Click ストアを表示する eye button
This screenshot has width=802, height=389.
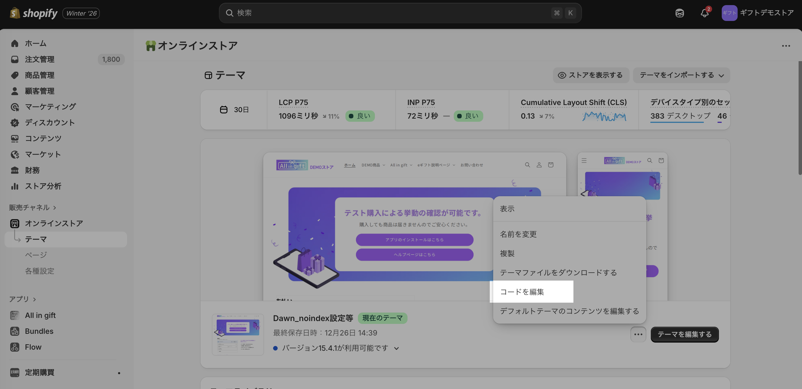tap(591, 75)
